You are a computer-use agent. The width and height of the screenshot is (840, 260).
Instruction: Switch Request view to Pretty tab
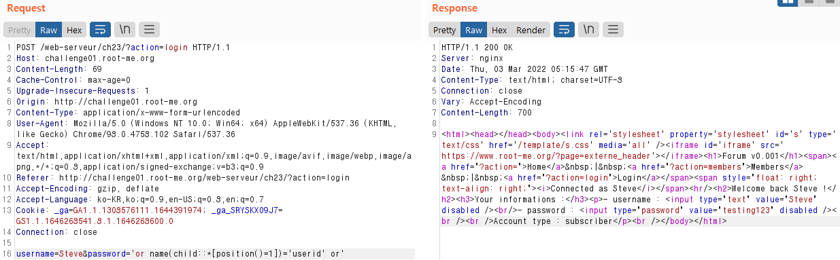coord(19,30)
